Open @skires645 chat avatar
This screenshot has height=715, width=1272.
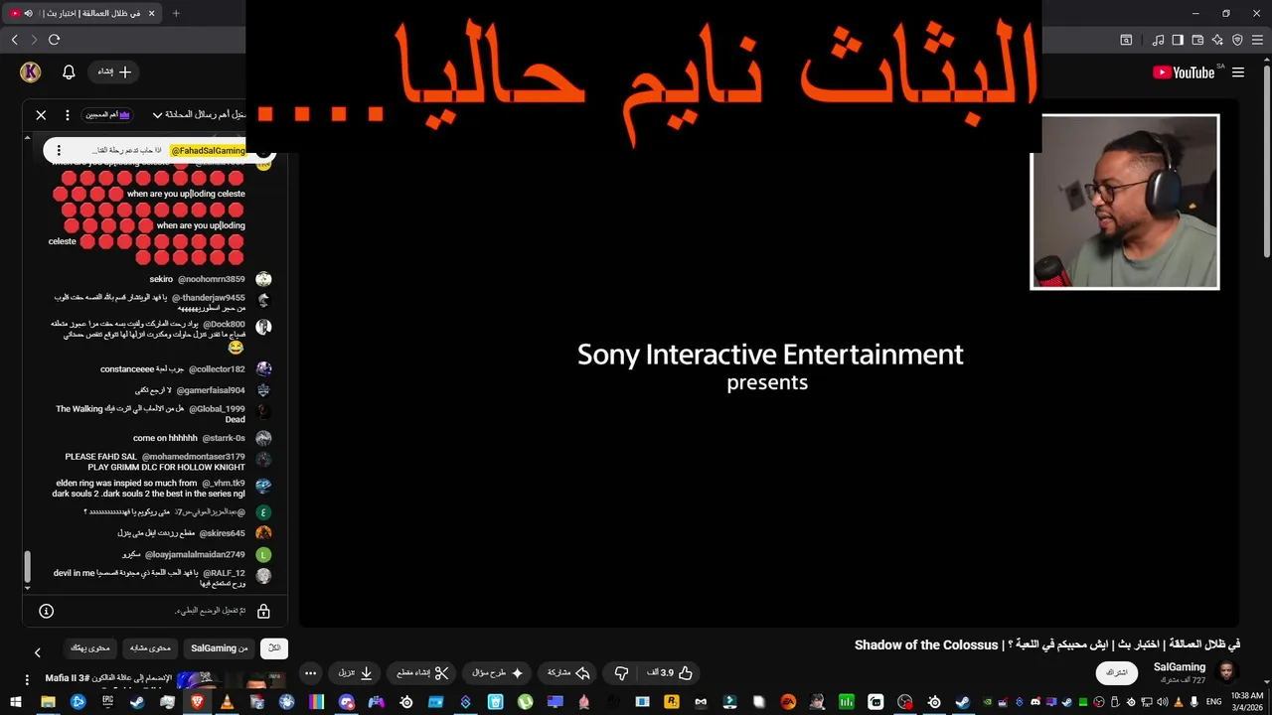click(263, 533)
